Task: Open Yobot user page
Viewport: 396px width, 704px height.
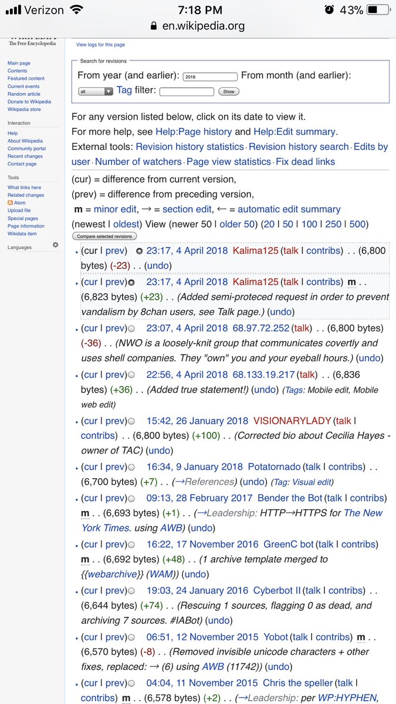Action: click(276, 637)
